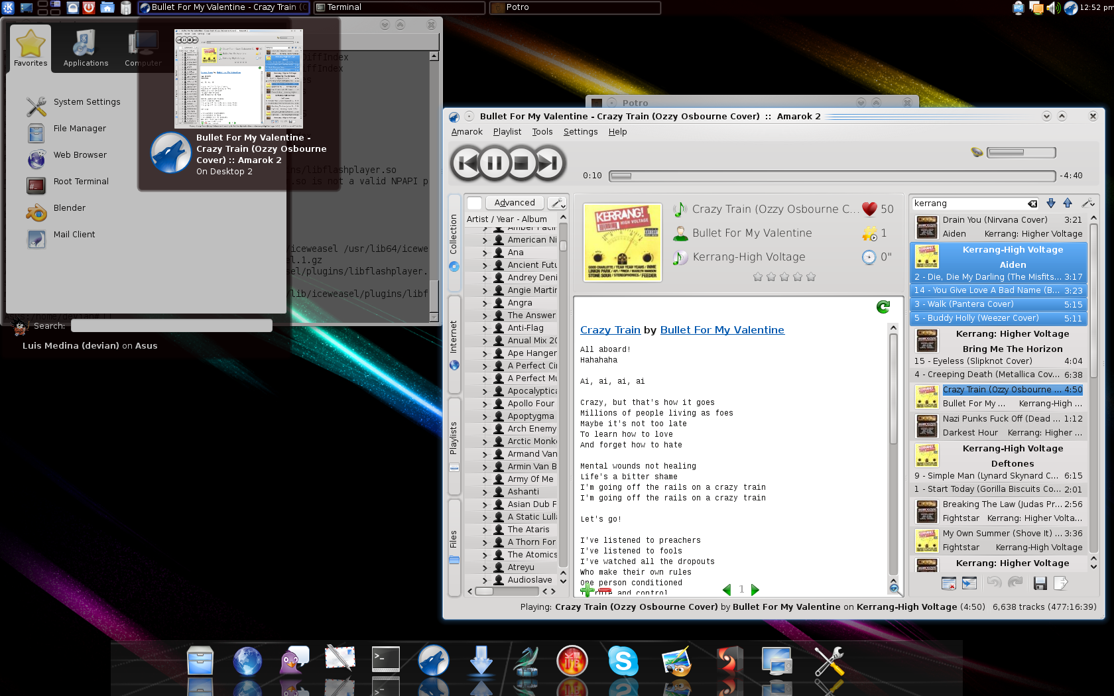Image resolution: width=1114 pixels, height=696 pixels.
Task: Open the Crazy Train lyrics link
Action: coord(610,330)
